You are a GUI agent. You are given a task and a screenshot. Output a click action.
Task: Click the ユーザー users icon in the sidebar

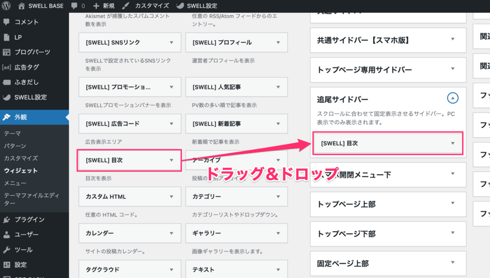coord(6,234)
